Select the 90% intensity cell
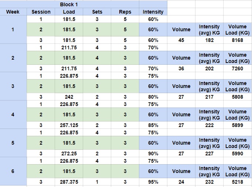The width and height of the screenshot is (252, 187). click(x=153, y=154)
